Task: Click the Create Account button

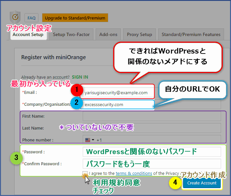Action: 202,183
